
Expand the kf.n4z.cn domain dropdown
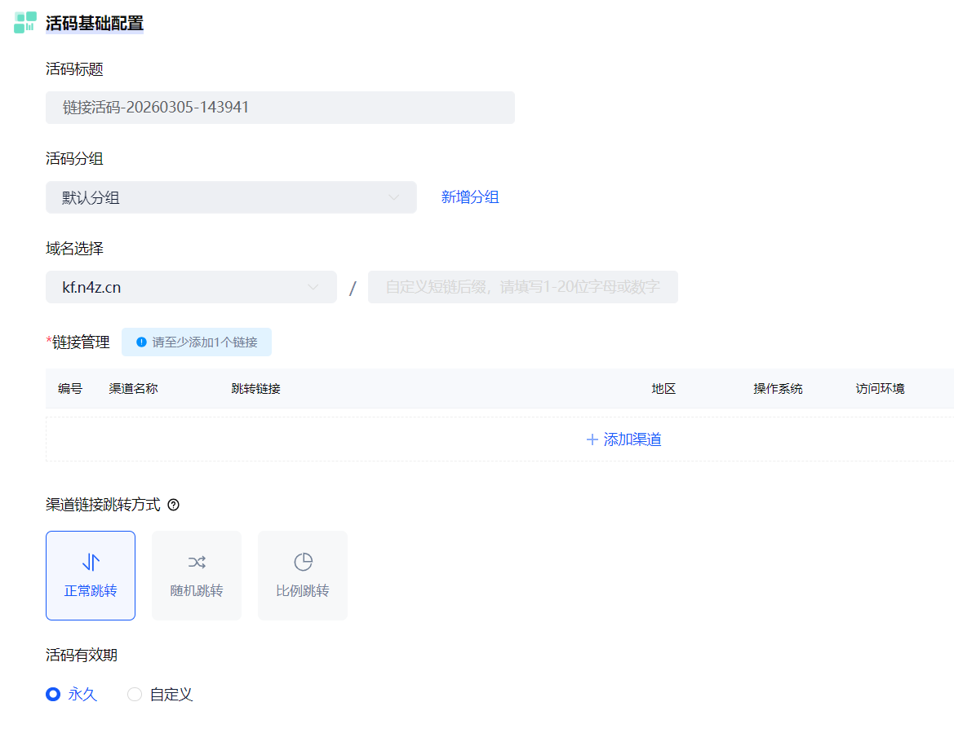point(191,287)
